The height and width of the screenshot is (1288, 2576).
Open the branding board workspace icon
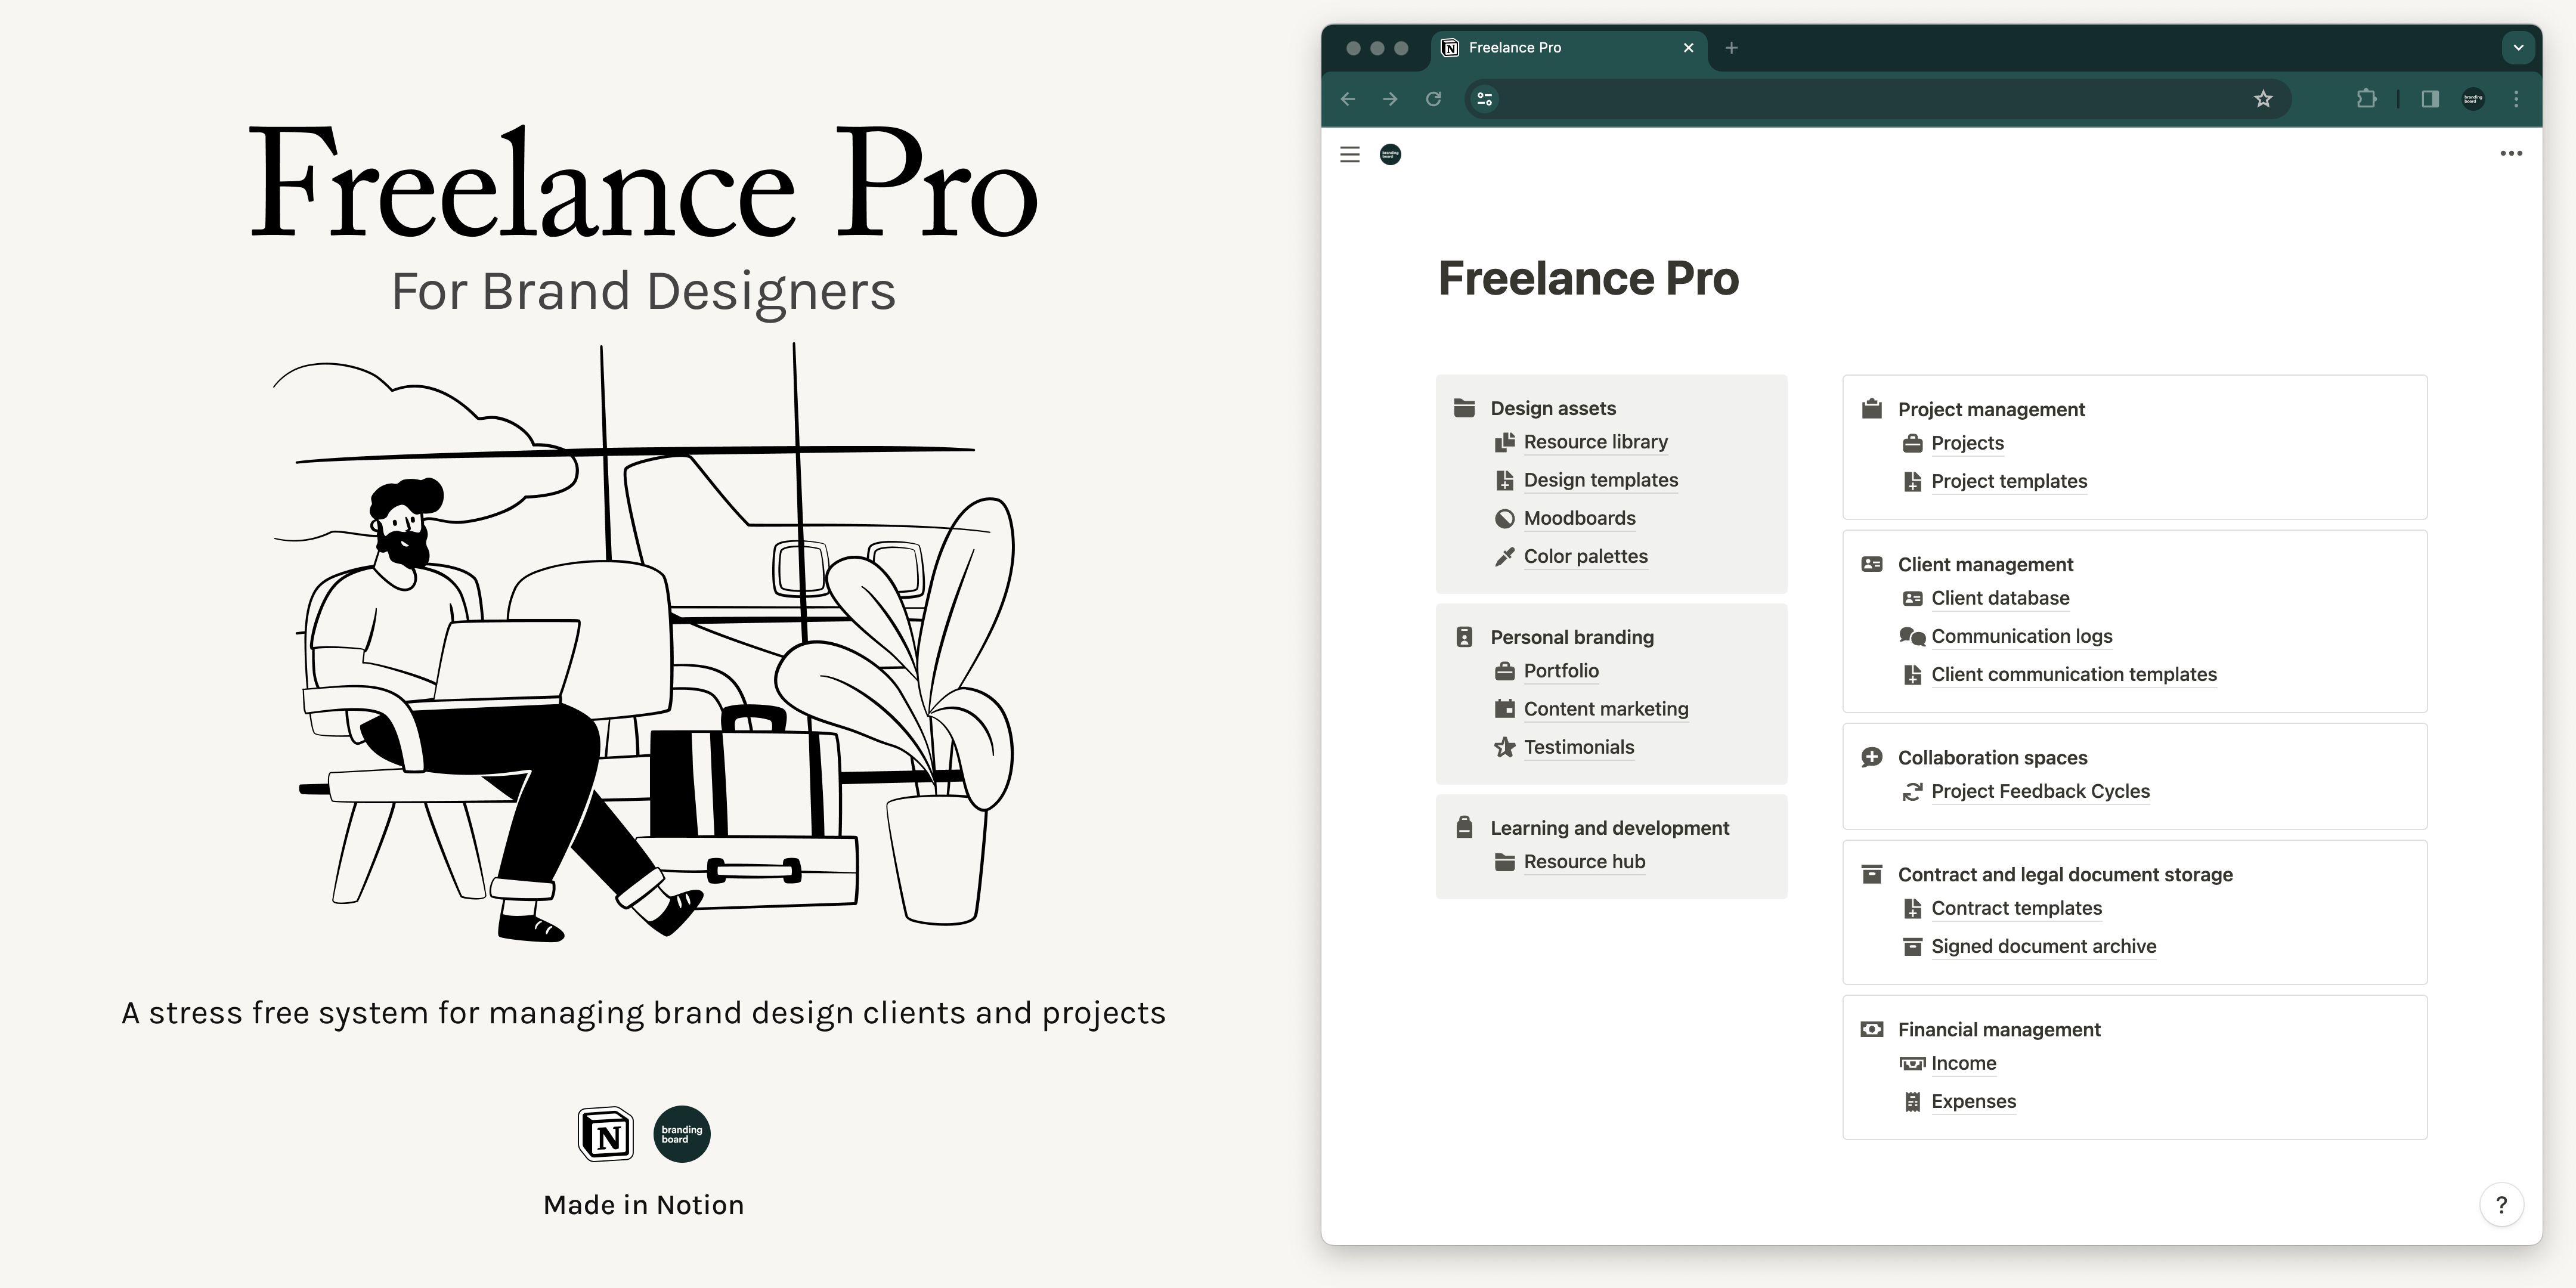pos(1390,155)
